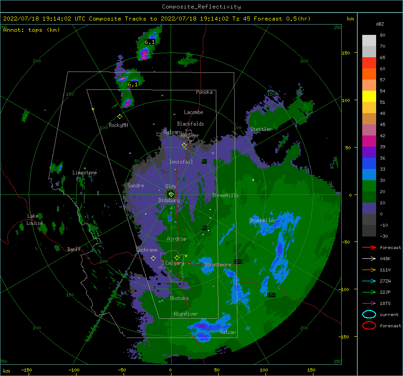
Task: Click the Blackfalds city label
Action: [x=190, y=124]
